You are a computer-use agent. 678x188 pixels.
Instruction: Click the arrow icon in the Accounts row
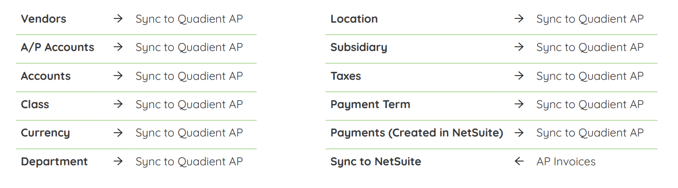118,76
